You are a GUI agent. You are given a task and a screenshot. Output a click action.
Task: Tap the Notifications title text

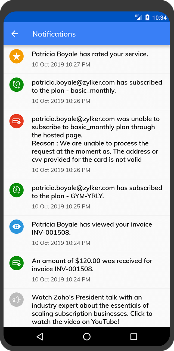tap(54, 34)
